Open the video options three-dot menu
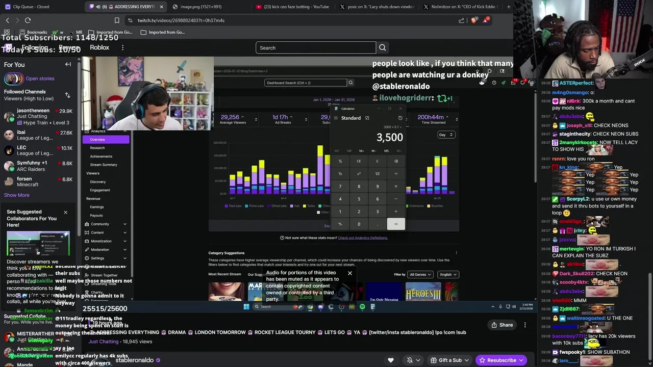This screenshot has width=653, height=367. pos(525,325)
